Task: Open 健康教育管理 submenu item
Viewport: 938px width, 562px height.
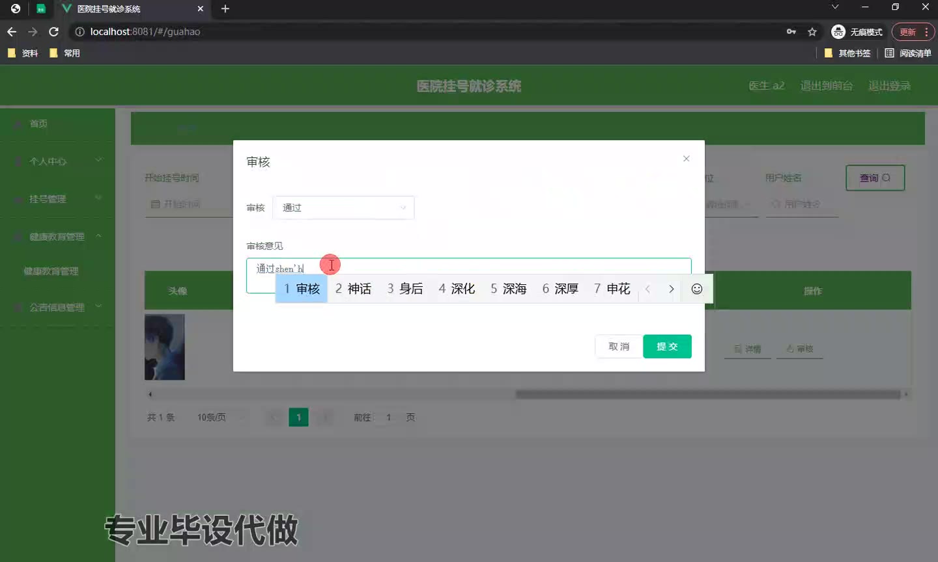Action: pyautogui.click(x=51, y=271)
